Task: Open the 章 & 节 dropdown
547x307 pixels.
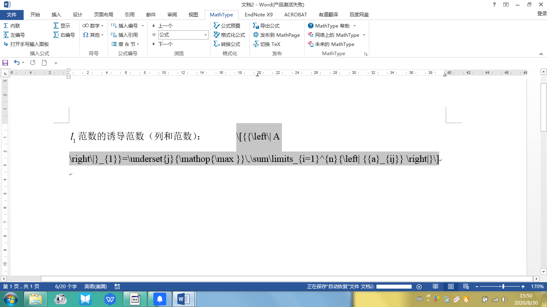Action: tap(125, 44)
